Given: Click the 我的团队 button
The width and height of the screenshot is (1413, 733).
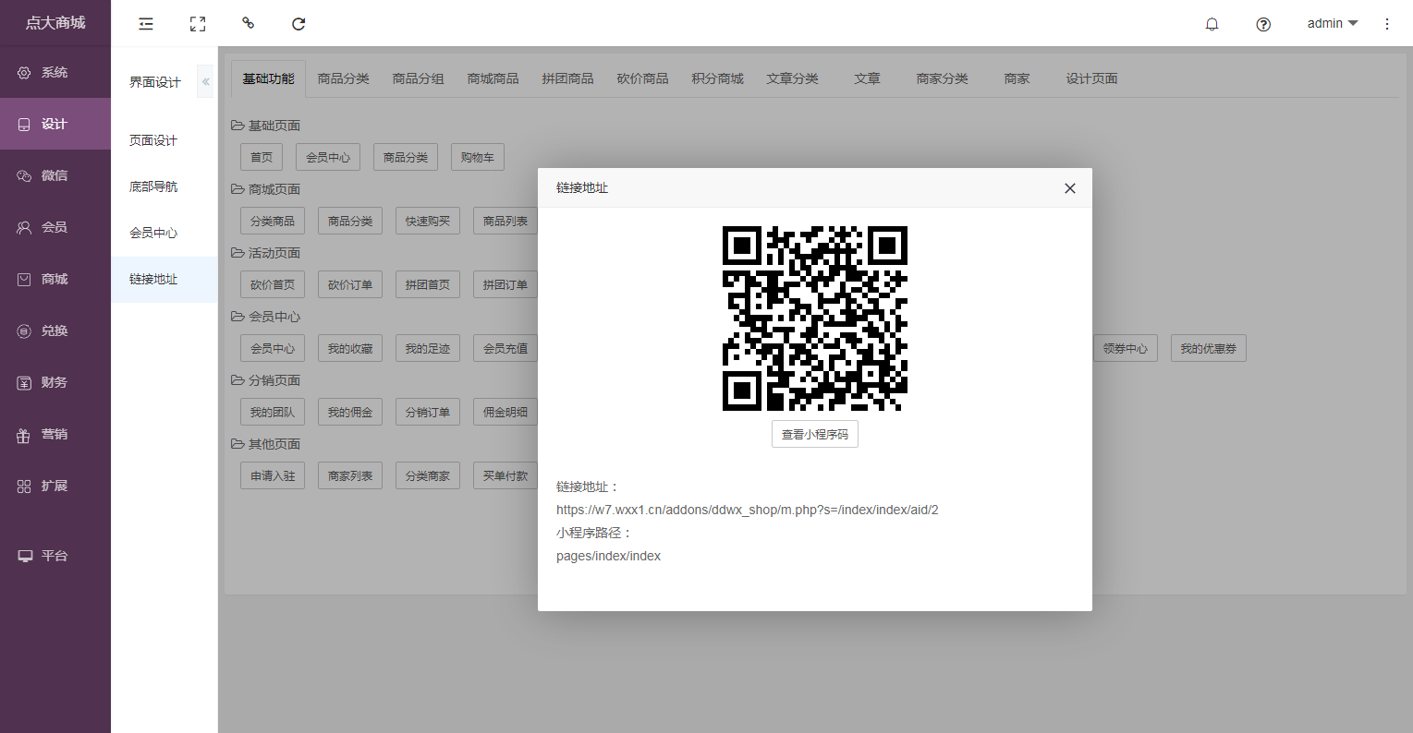Looking at the screenshot, I should coord(273,412).
